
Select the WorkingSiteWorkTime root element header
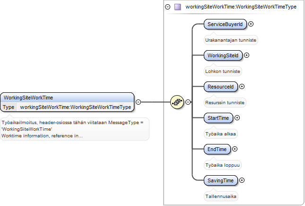click(67, 98)
